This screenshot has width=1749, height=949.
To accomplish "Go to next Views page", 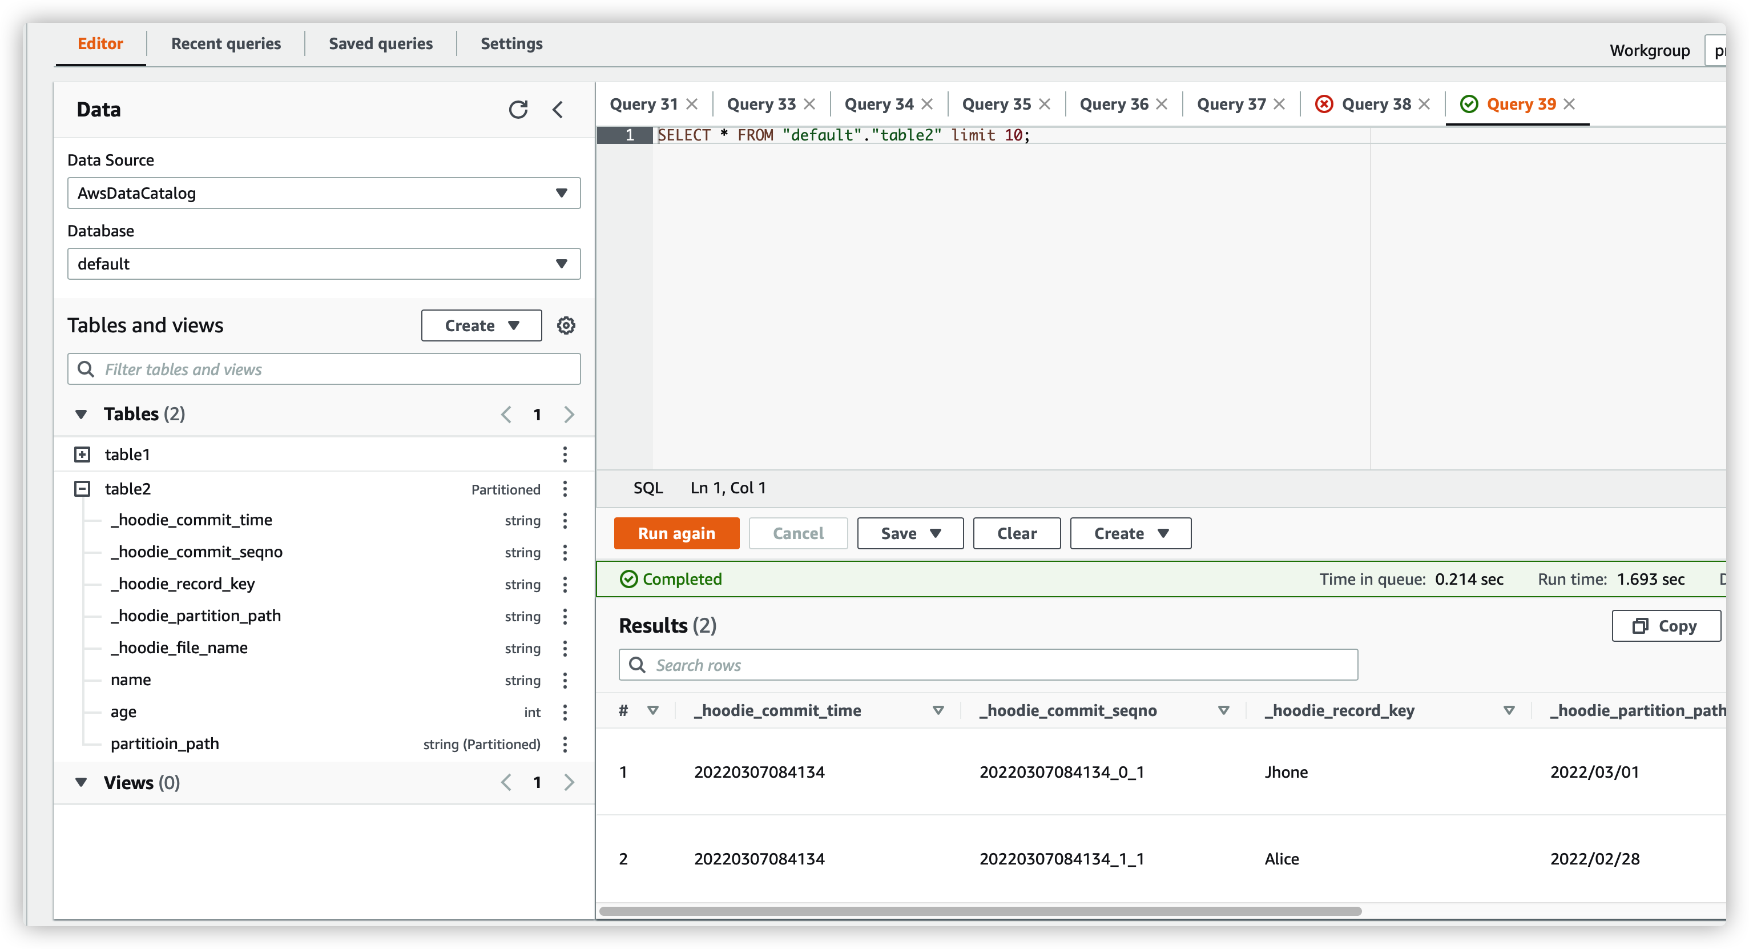I will (x=569, y=783).
